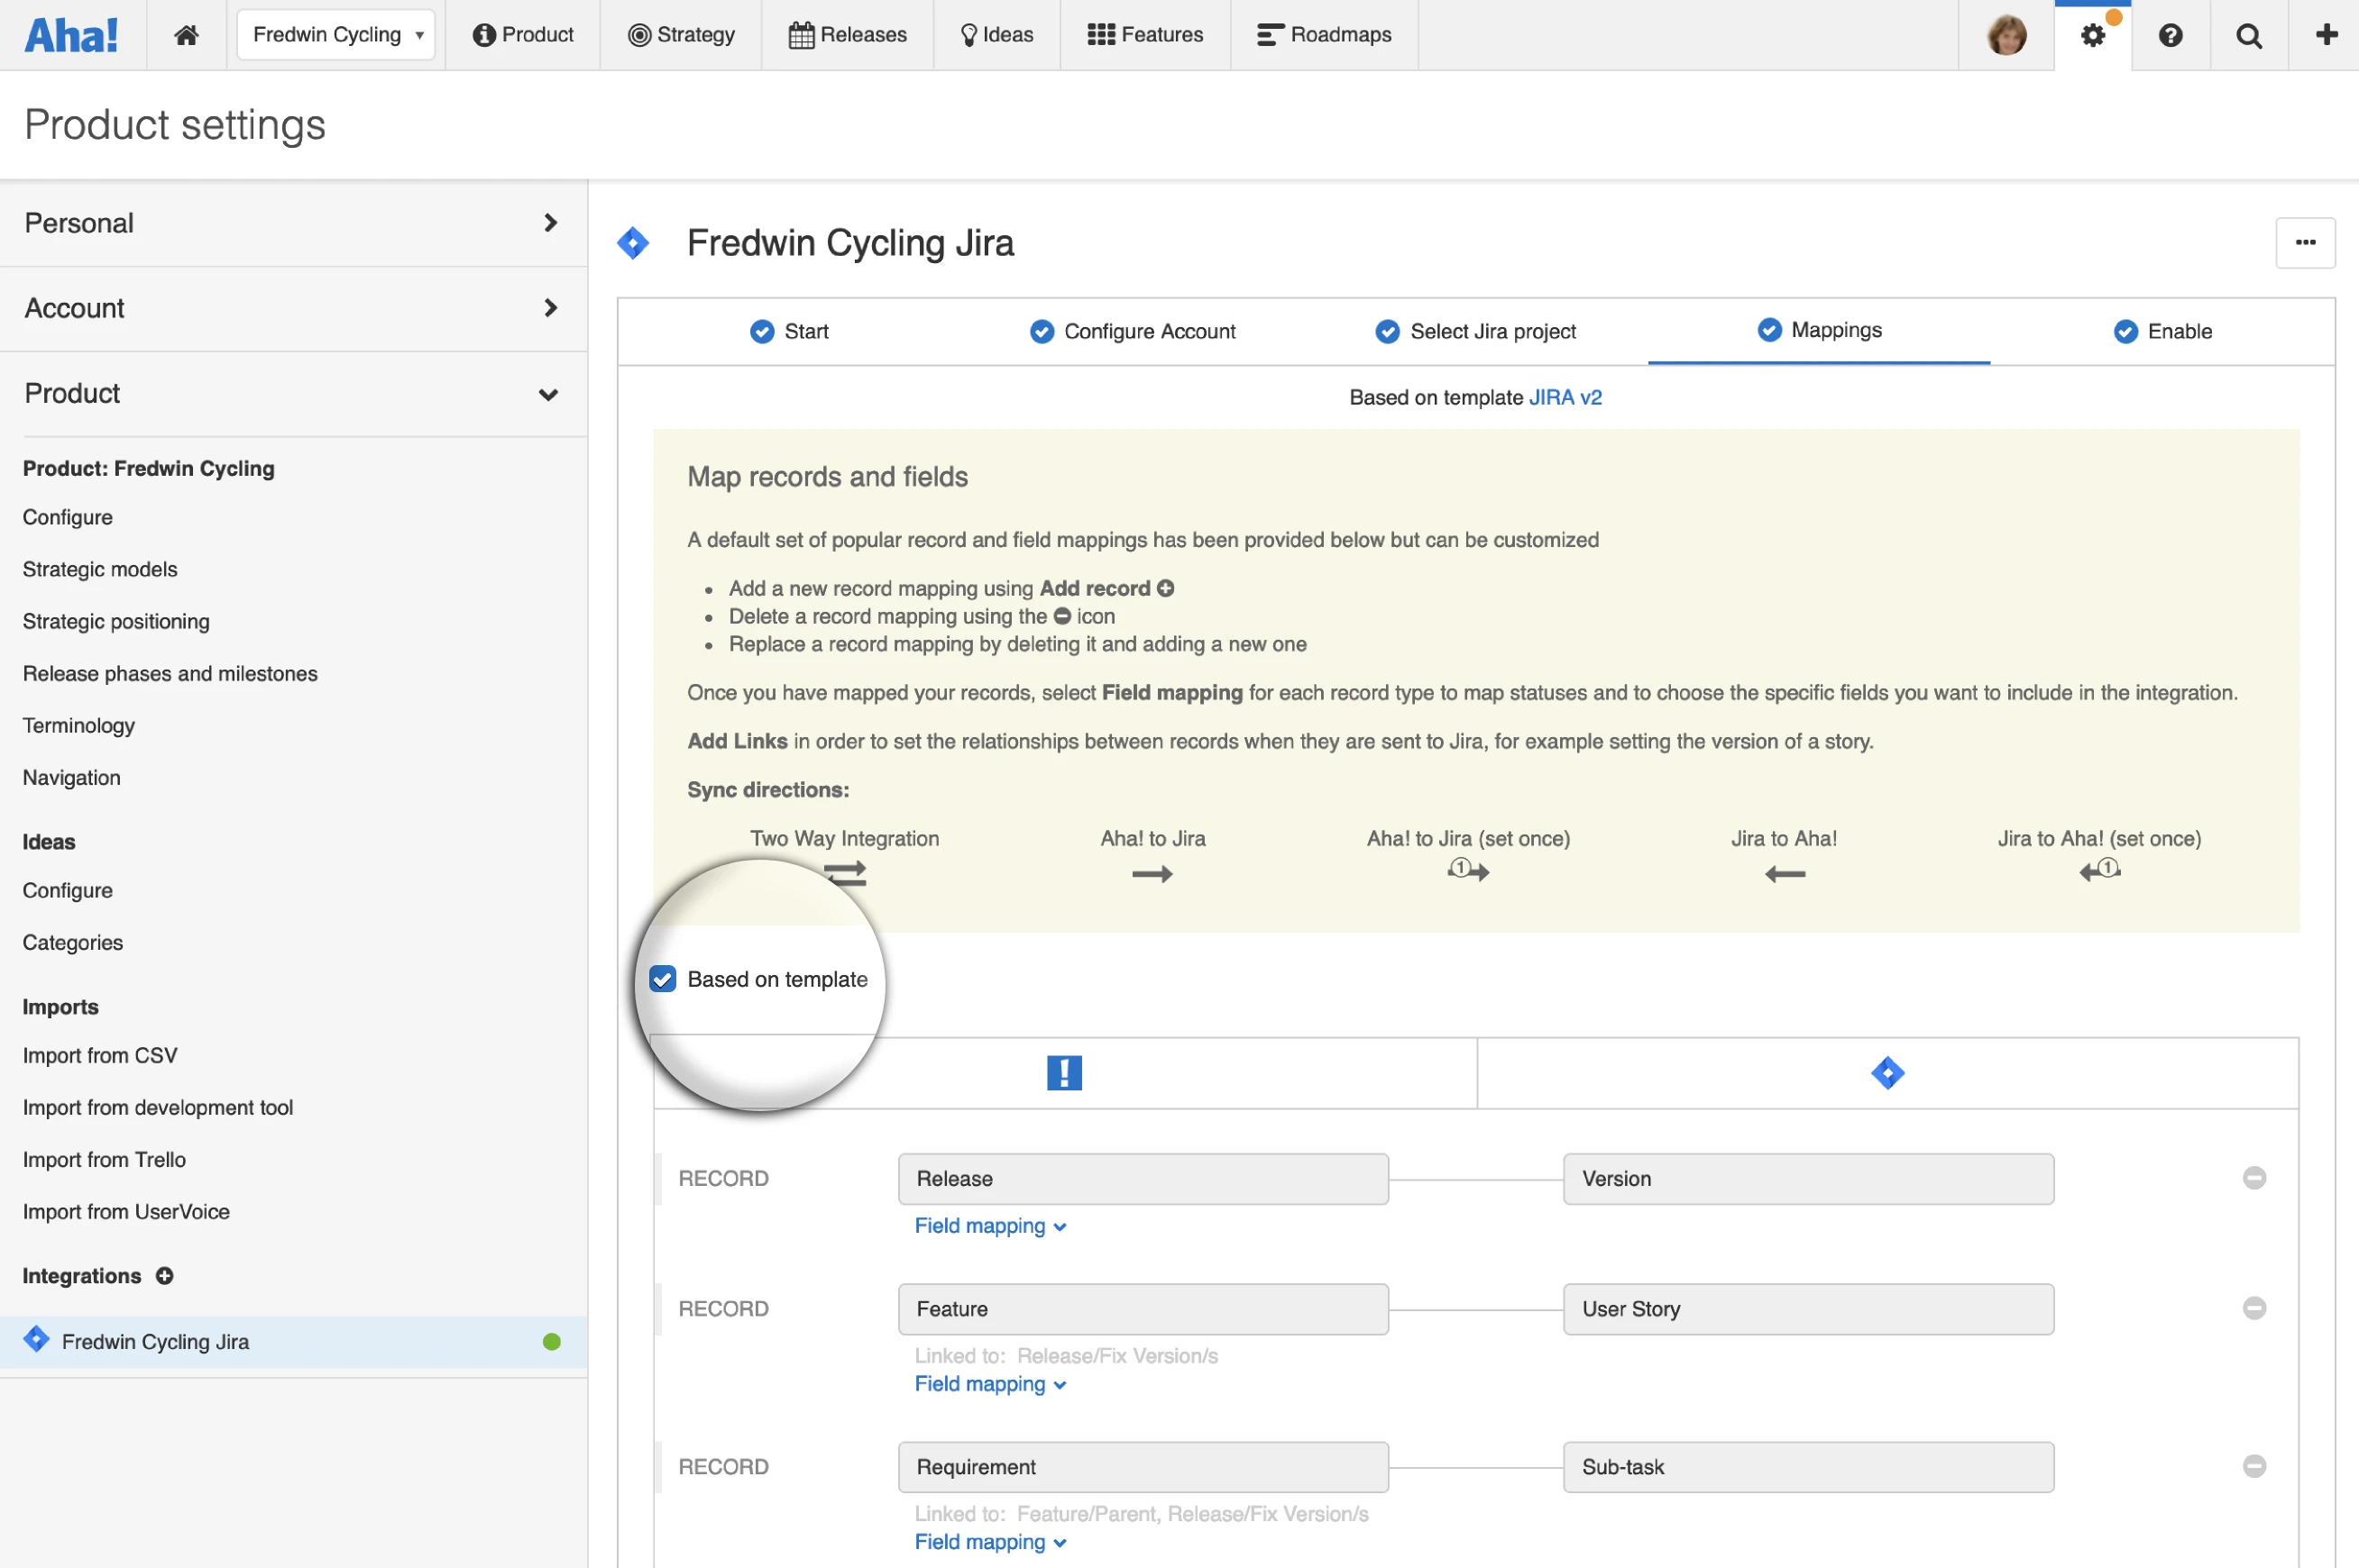Go to Configure Account step tab

point(1133,331)
